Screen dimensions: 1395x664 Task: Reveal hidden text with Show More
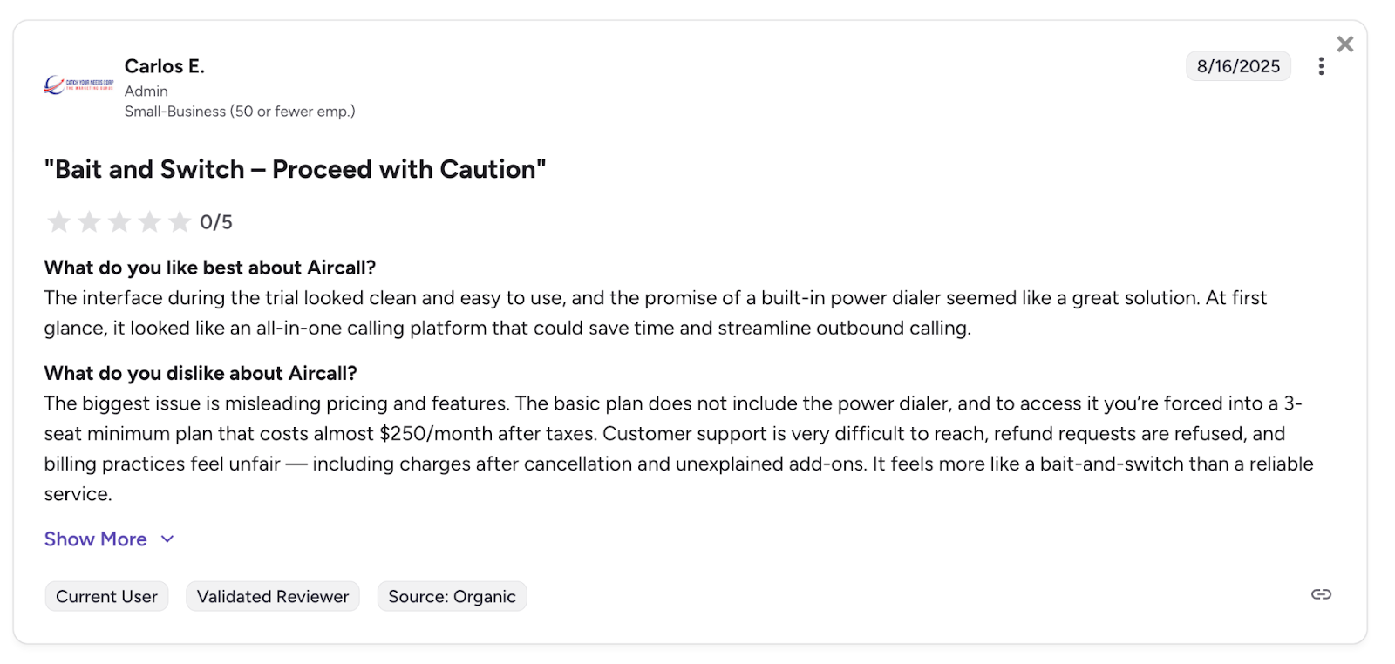95,539
